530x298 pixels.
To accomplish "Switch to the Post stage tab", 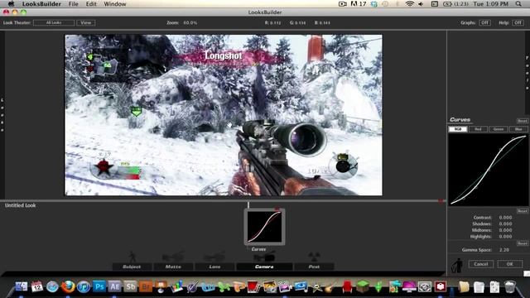I will click(314, 267).
